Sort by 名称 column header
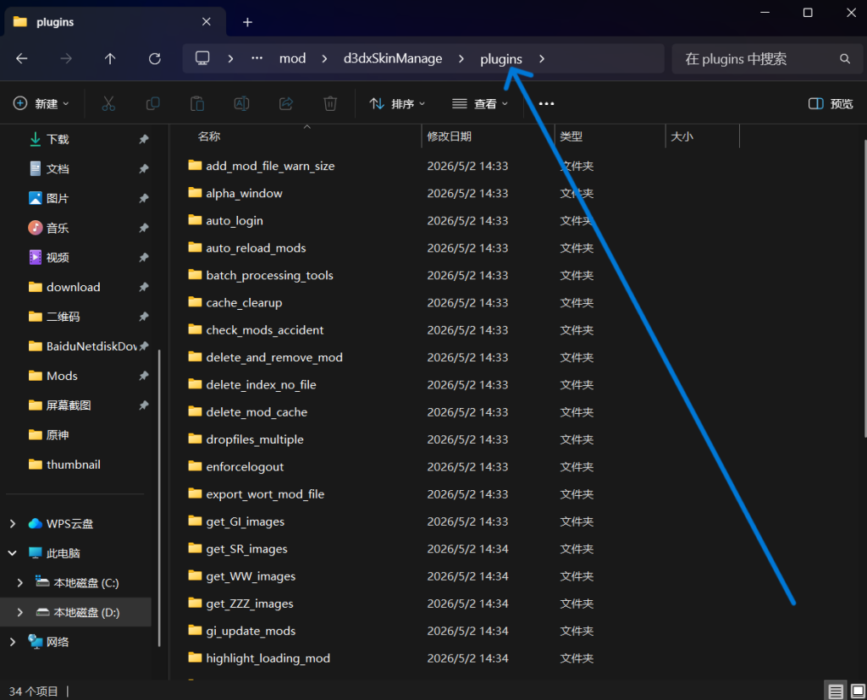 point(209,136)
